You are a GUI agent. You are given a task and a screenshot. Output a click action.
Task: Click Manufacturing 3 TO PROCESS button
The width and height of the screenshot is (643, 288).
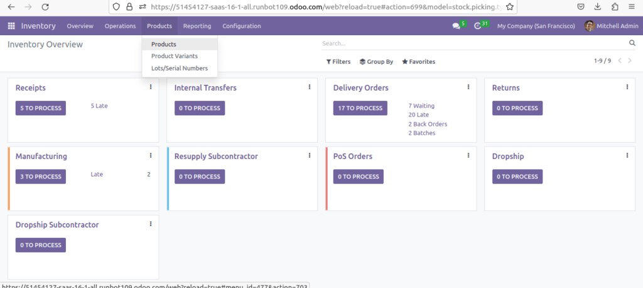[x=41, y=177]
